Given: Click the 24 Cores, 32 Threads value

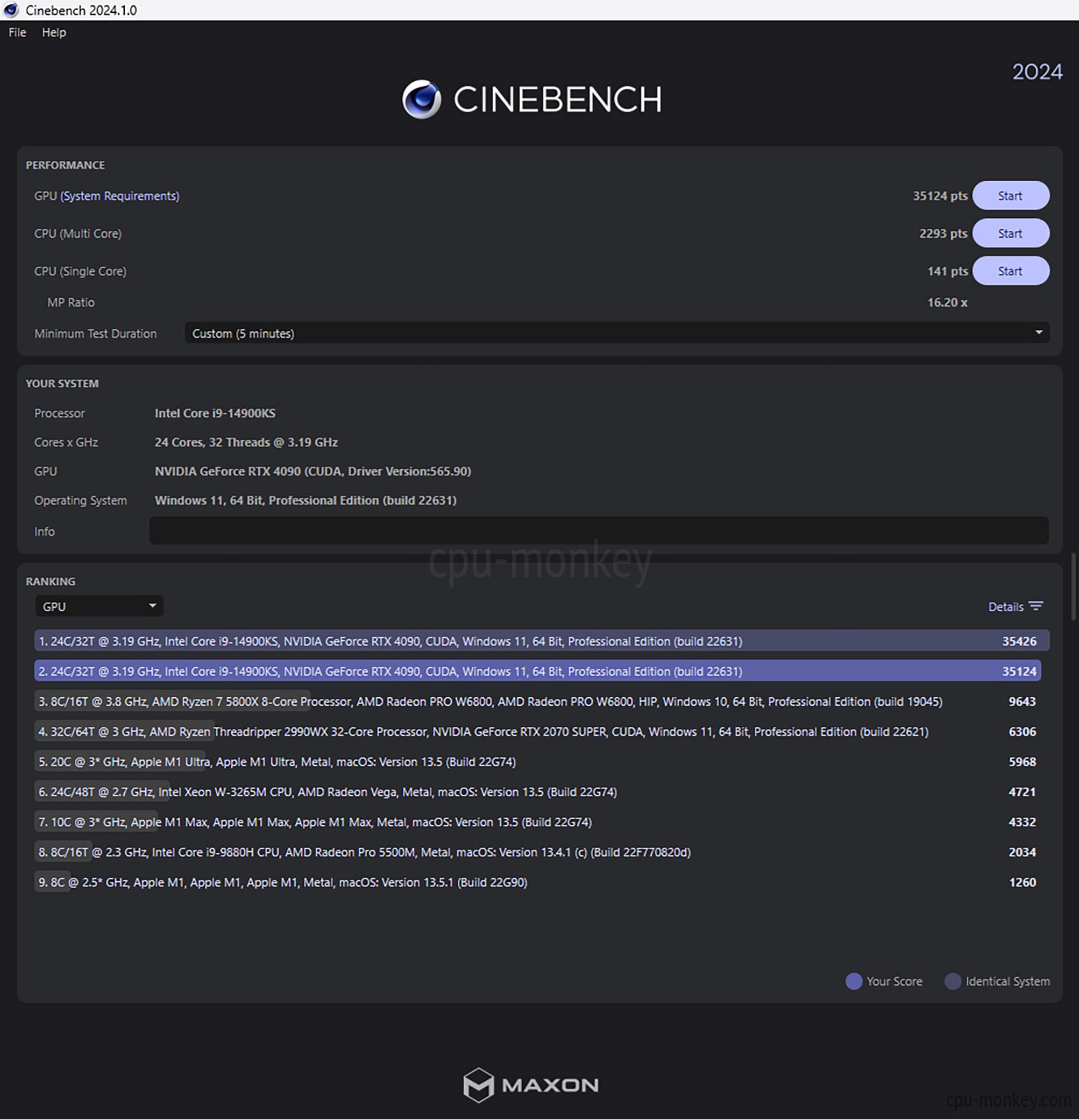Looking at the screenshot, I should pyautogui.click(x=246, y=442).
